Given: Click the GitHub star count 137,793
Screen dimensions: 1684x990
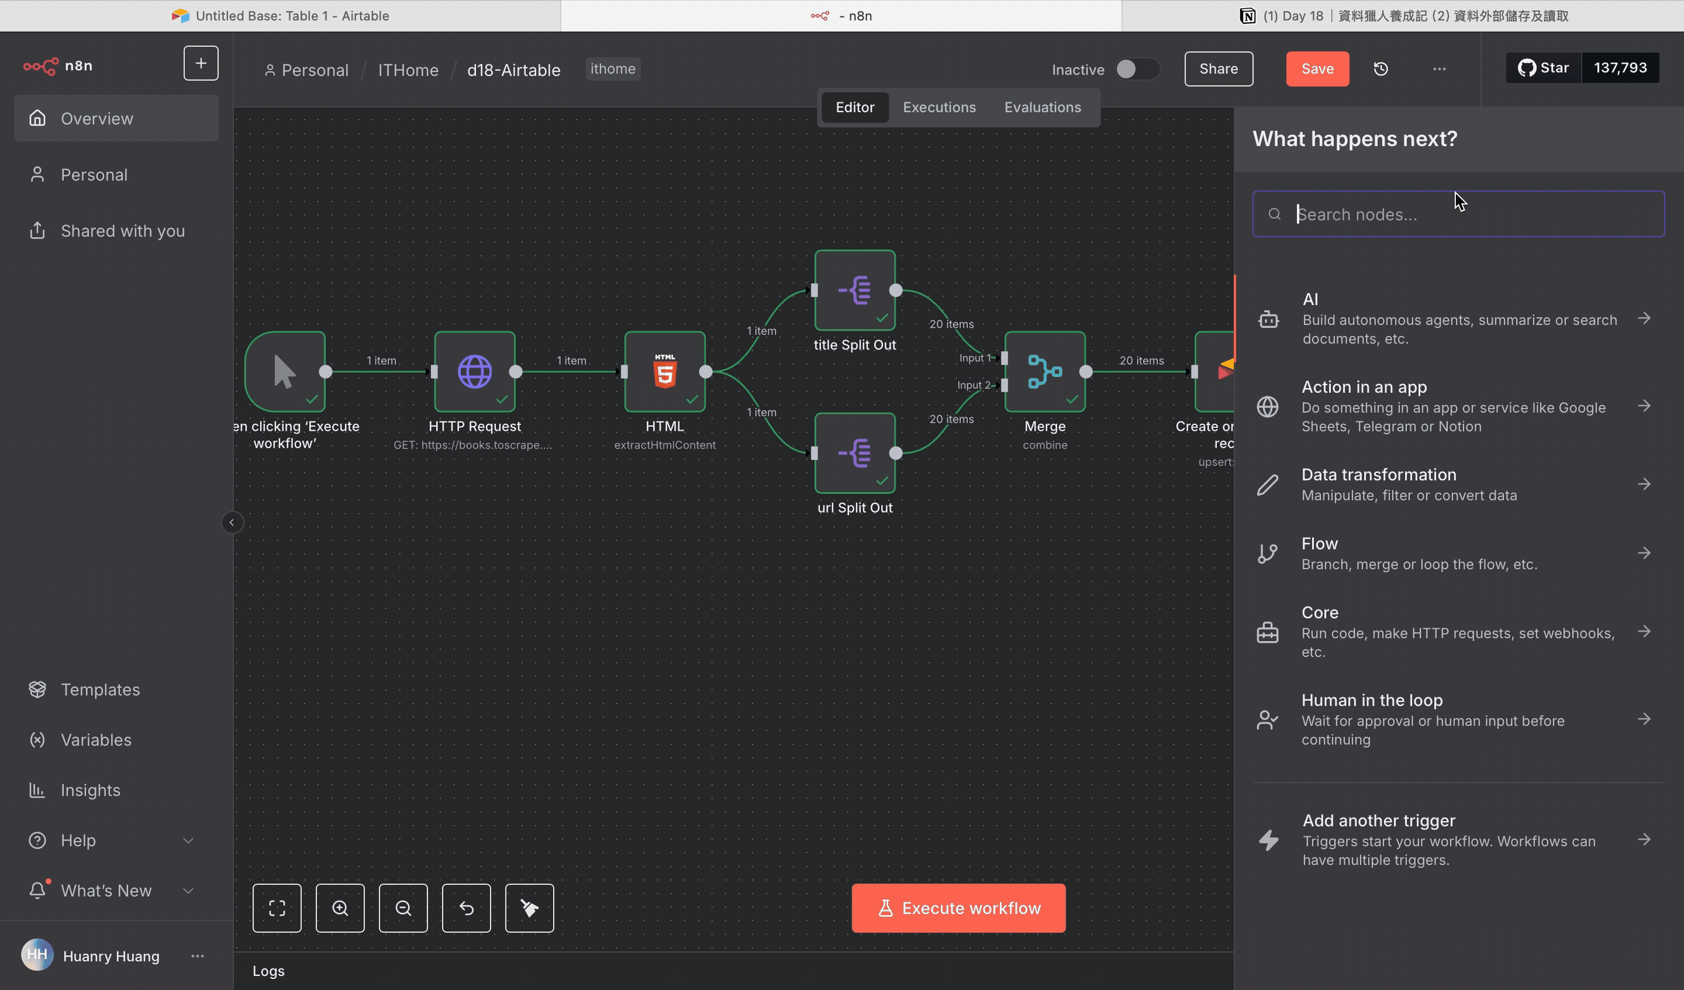Looking at the screenshot, I should pos(1620,67).
